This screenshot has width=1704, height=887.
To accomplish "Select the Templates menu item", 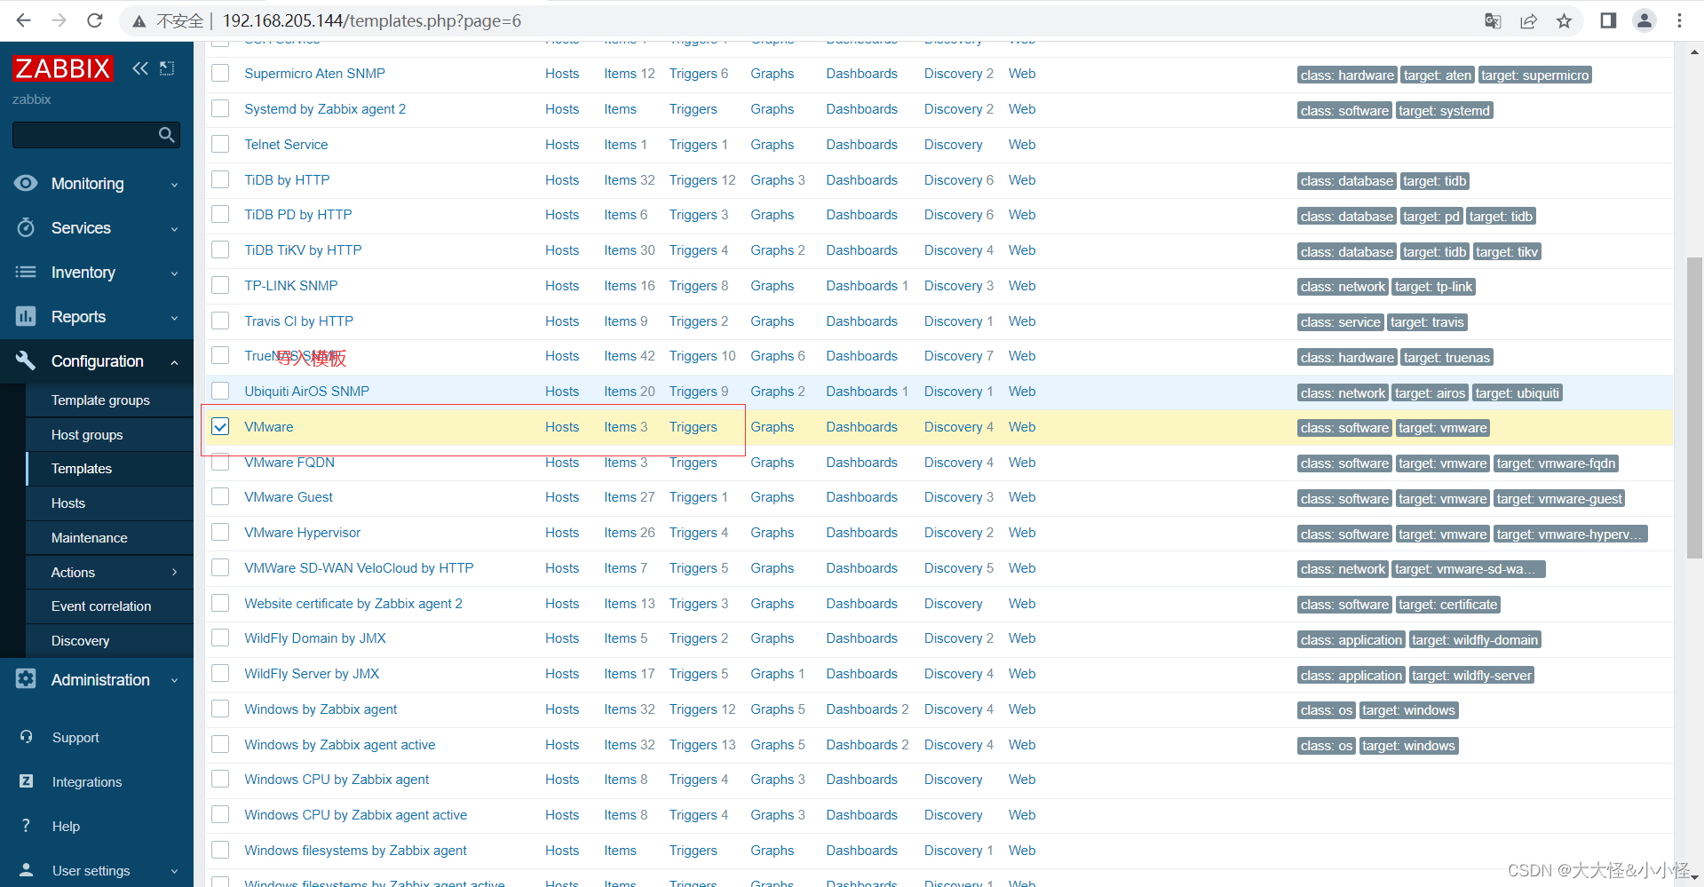I will click(82, 469).
